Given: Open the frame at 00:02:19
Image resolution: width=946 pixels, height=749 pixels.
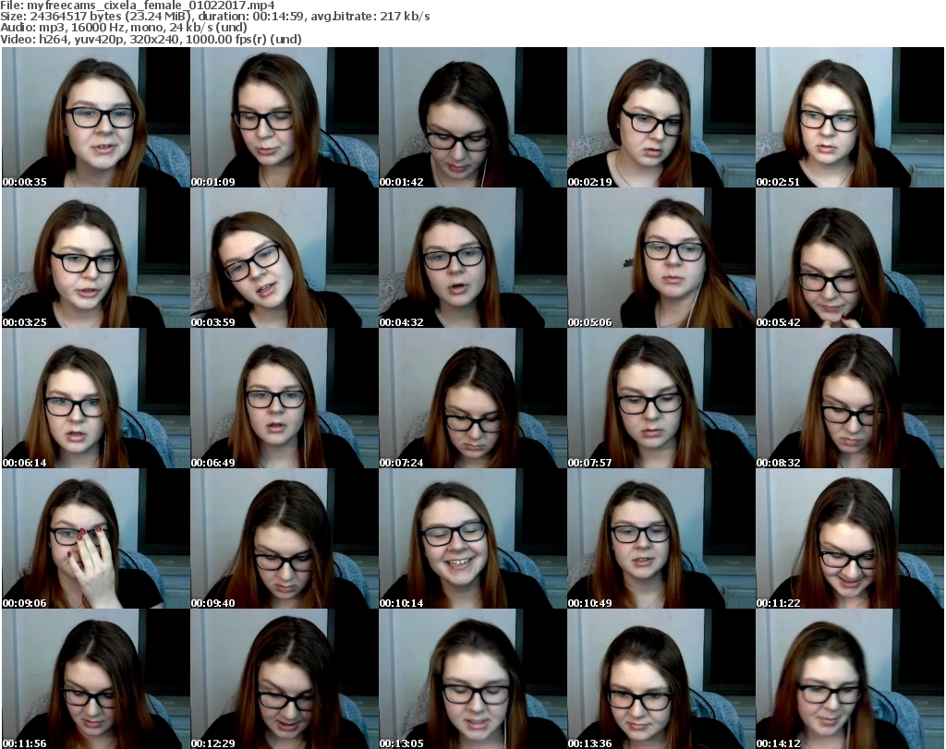Looking at the screenshot, I should point(661,117).
